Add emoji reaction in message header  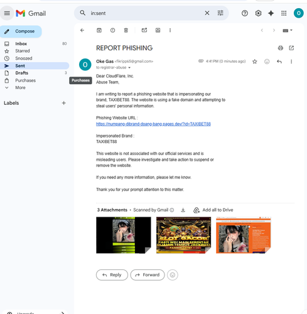click(x=267, y=62)
